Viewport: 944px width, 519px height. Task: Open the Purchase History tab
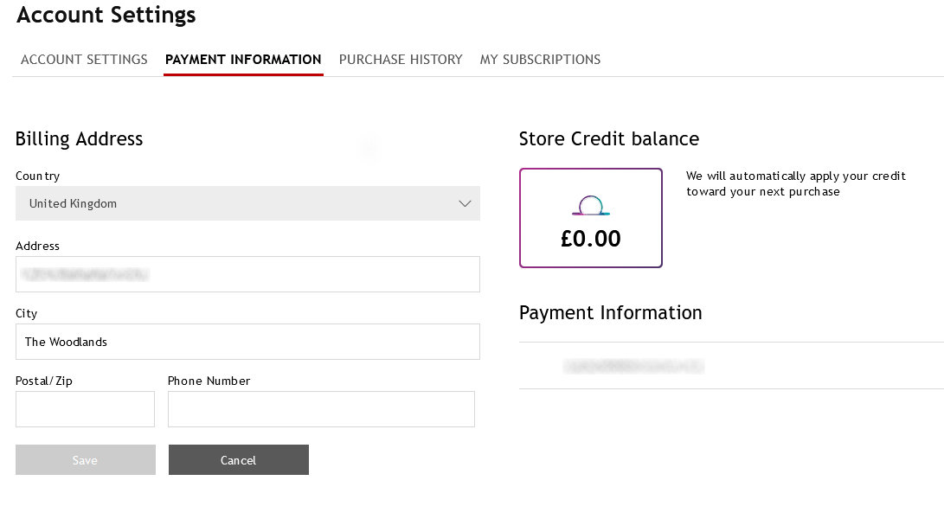(401, 60)
